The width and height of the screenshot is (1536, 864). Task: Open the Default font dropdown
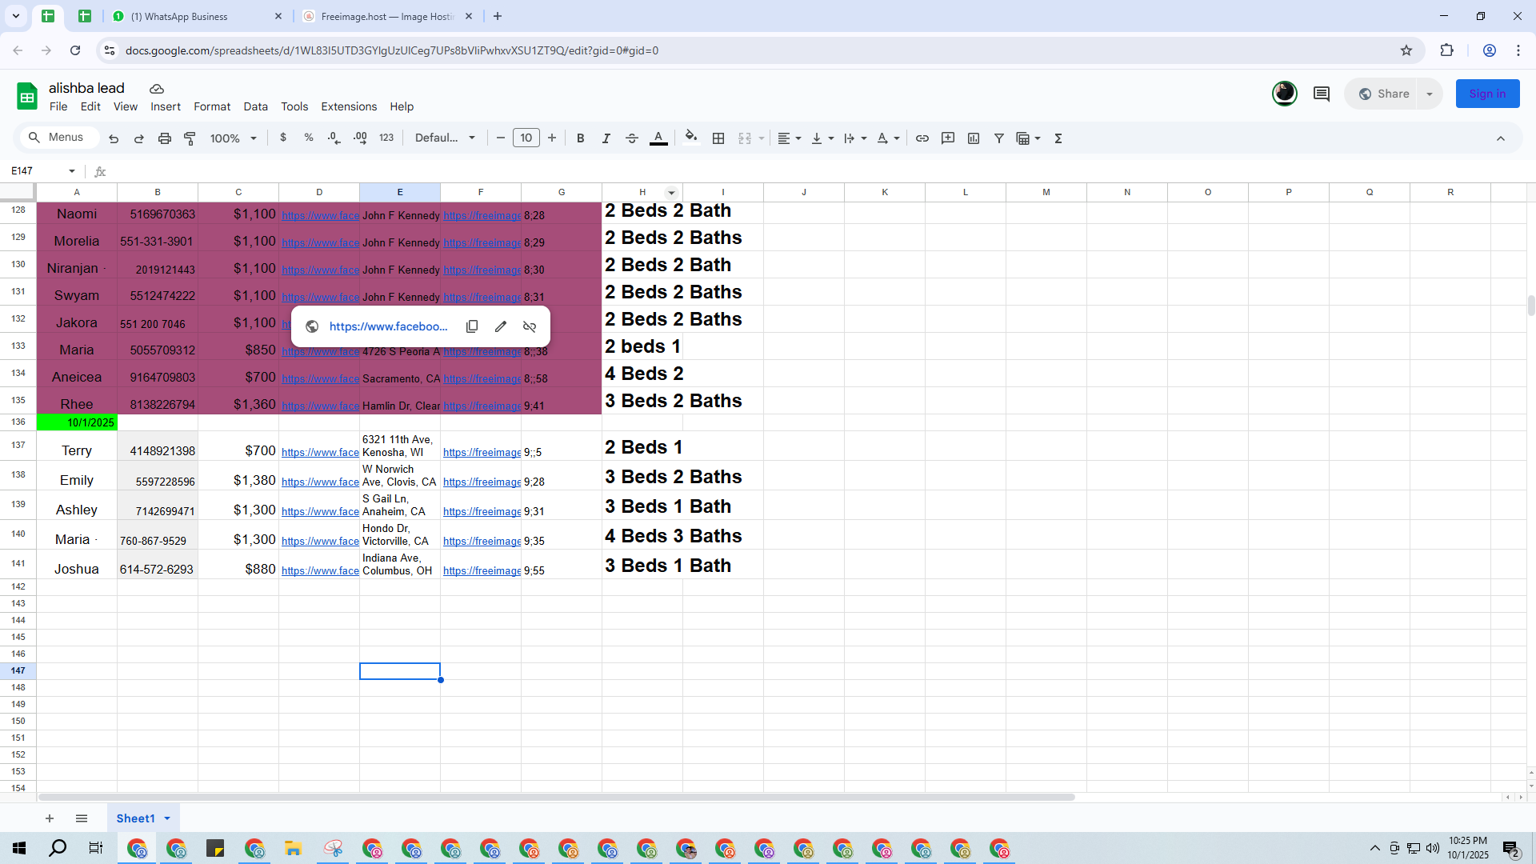tap(445, 138)
